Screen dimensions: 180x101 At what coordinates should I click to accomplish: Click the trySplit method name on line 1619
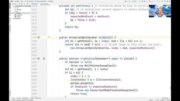pos(104,37)
